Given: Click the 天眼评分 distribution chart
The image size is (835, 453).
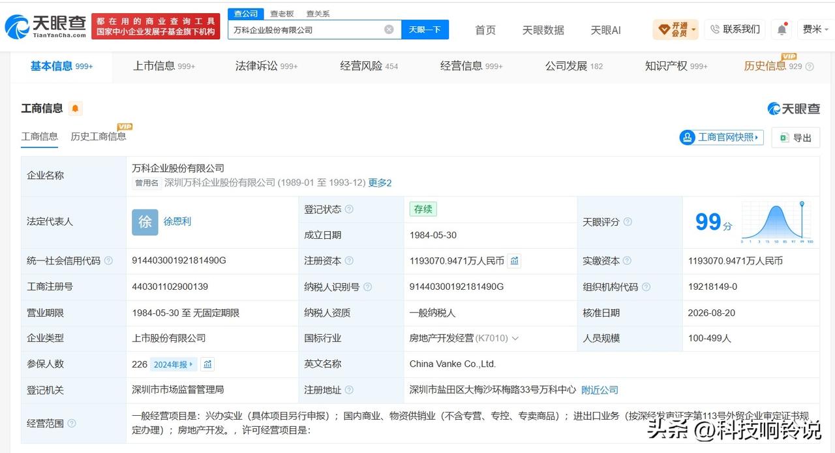Looking at the screenshot, I should (x=778, y=222).
